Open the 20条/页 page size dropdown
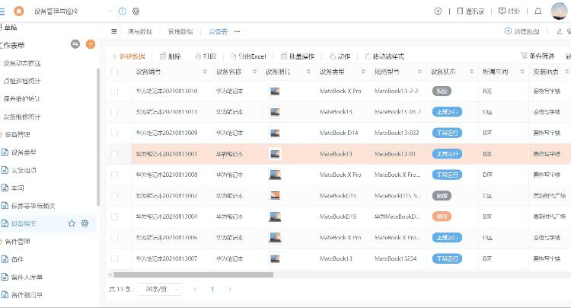Viewport: 571px width, 308px height. pyautogui.click(x=160, y=290)
